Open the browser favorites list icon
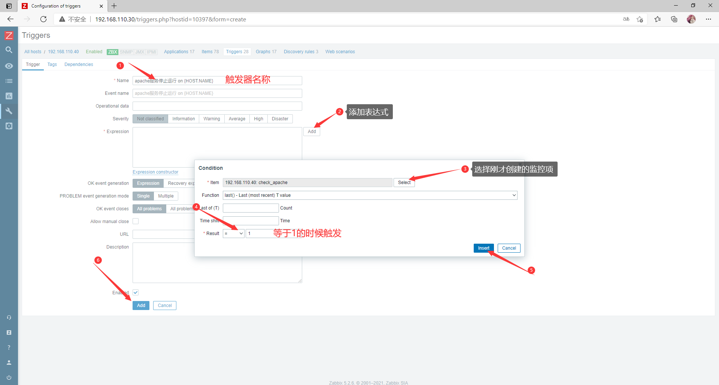This screenshot has width=719, height=385. [x=658, y=19]
